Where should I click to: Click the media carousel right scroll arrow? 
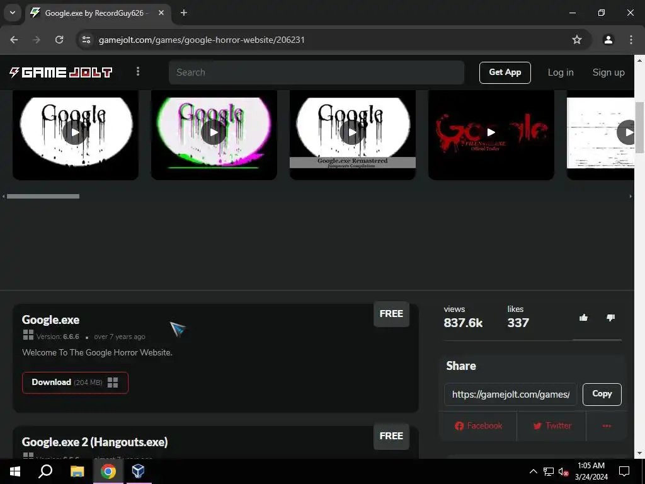(x=631, y=197)
